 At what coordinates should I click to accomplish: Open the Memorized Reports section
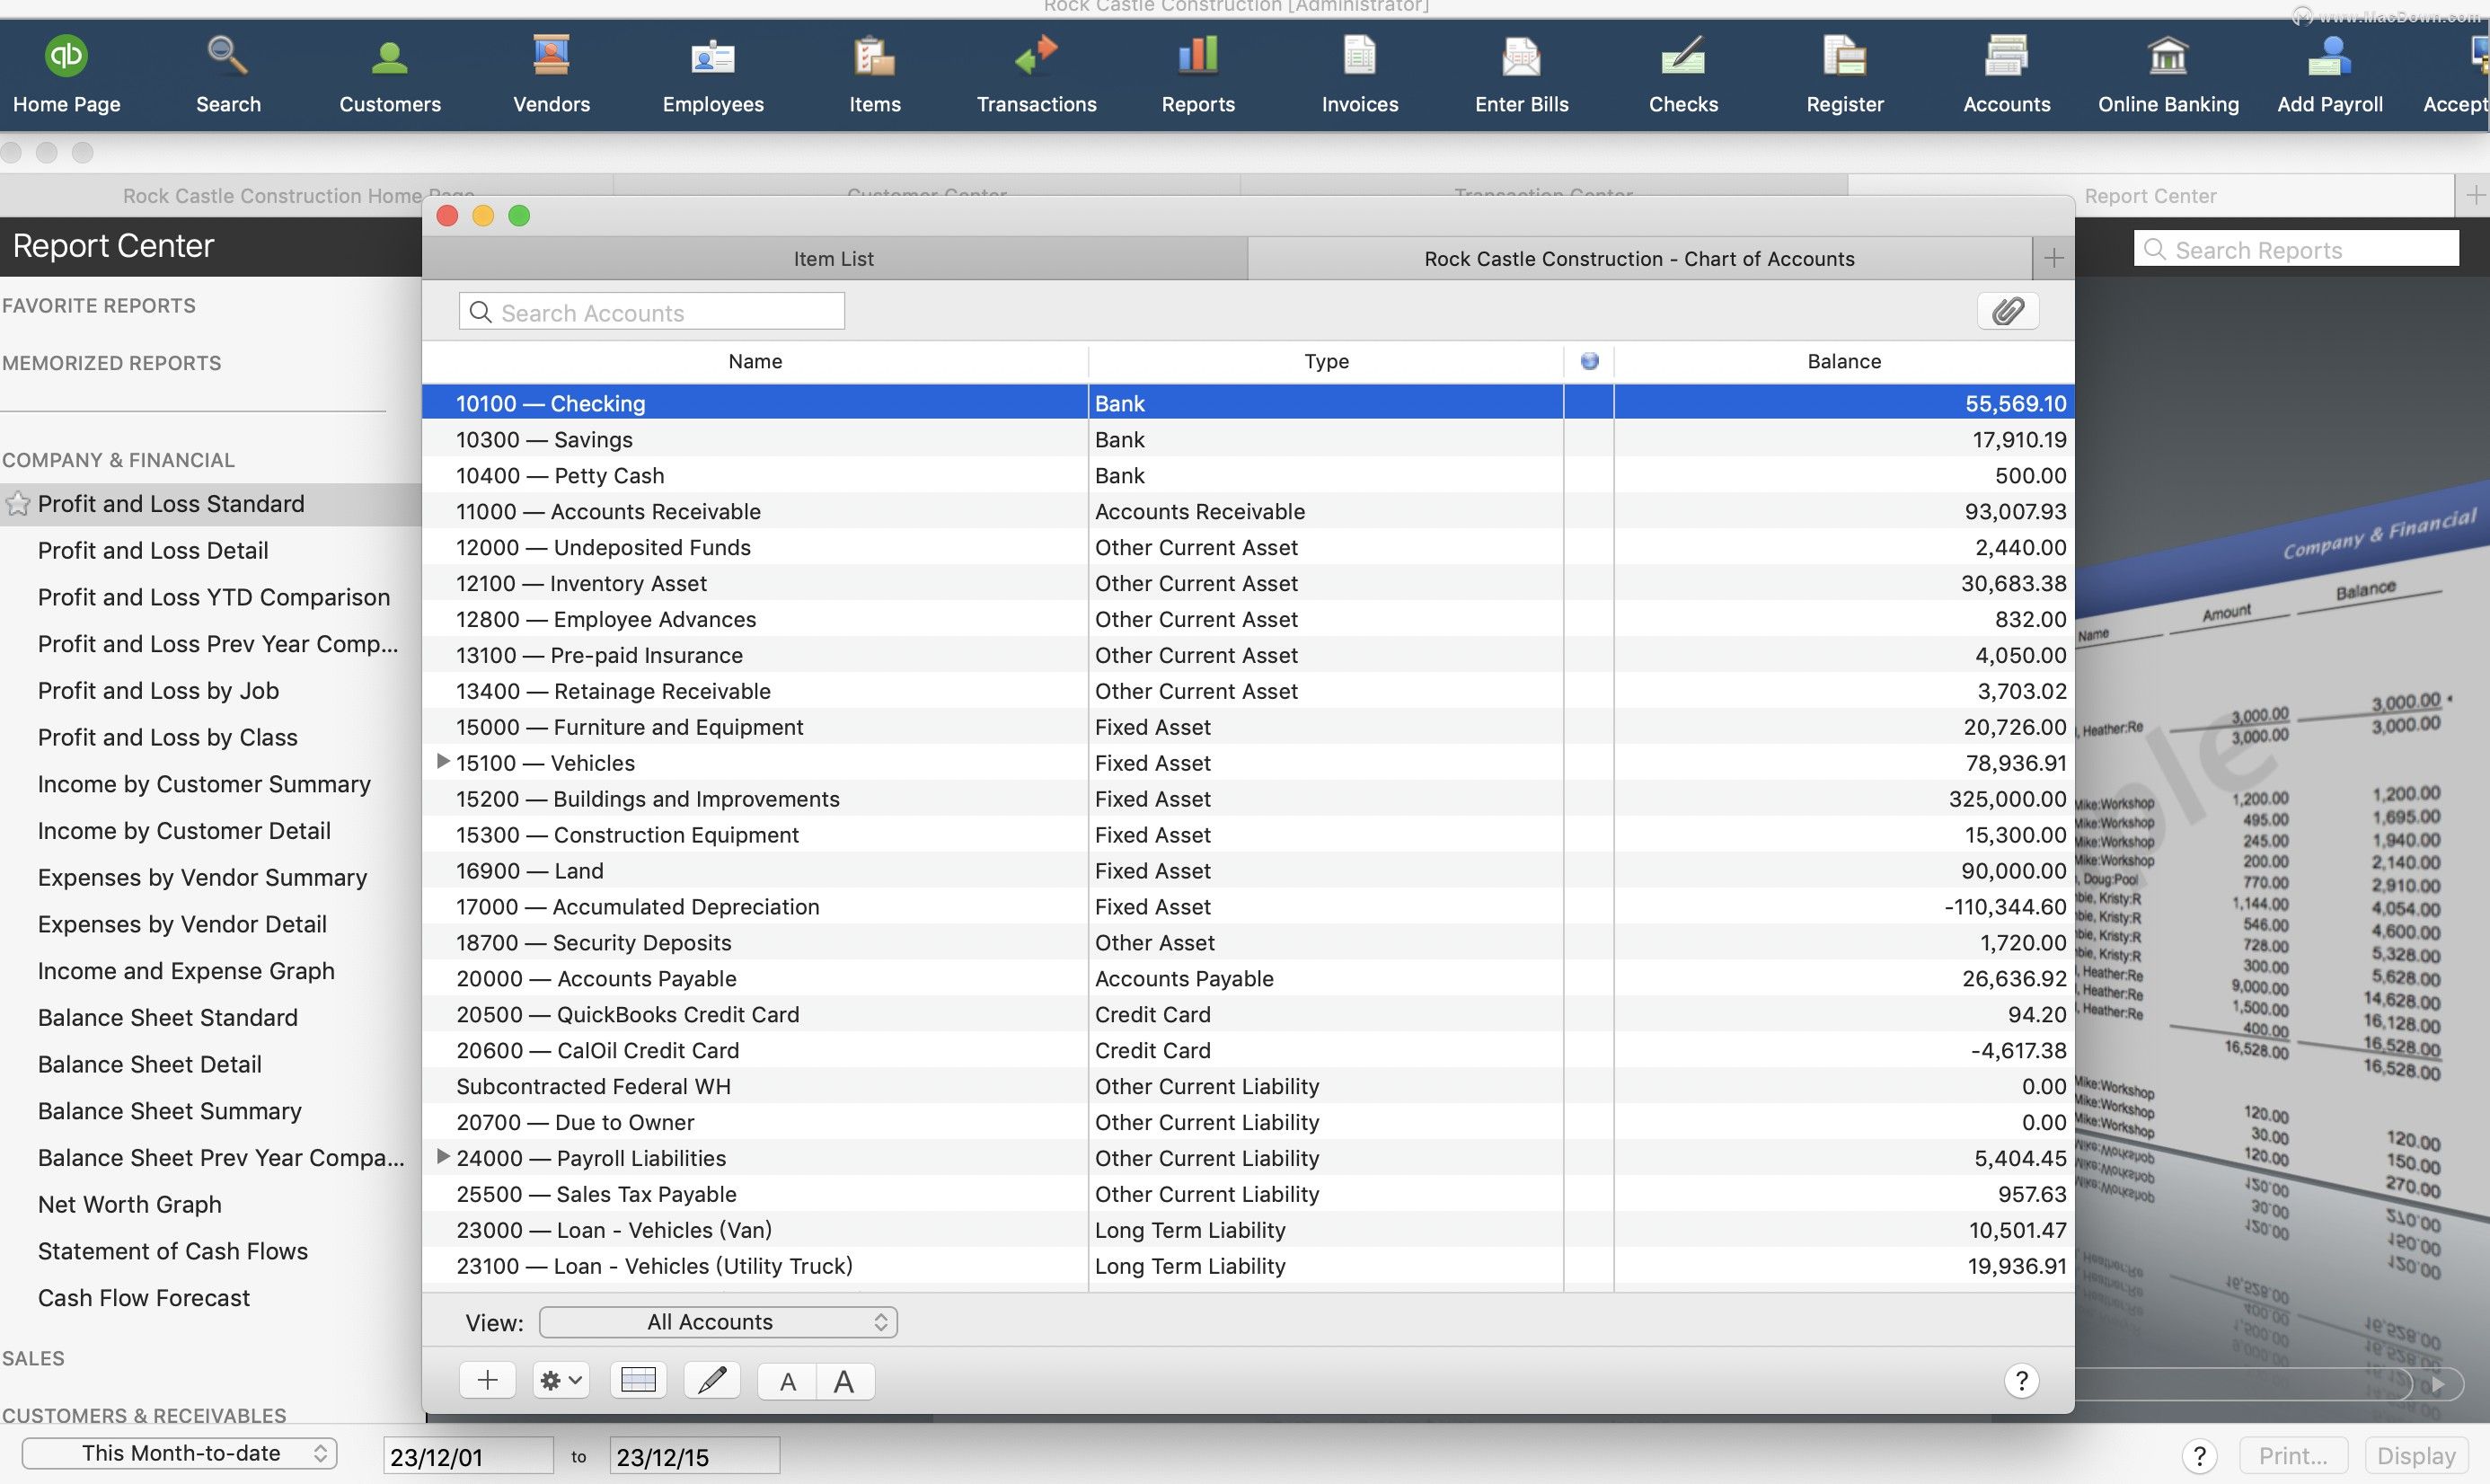(x=111, y=363)
